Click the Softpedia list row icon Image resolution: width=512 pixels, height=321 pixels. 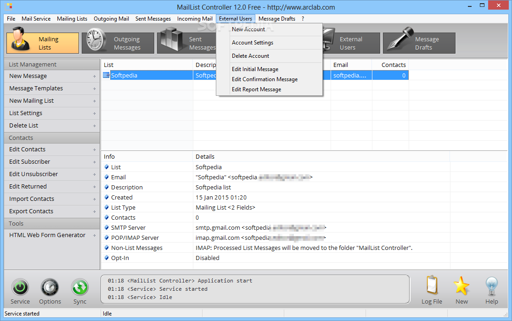click(x=106, y=75)
